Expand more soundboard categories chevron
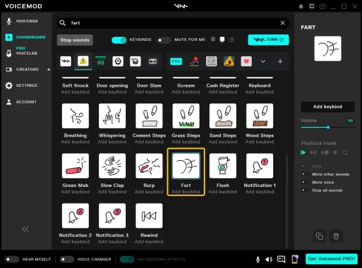 pos(263,61)
